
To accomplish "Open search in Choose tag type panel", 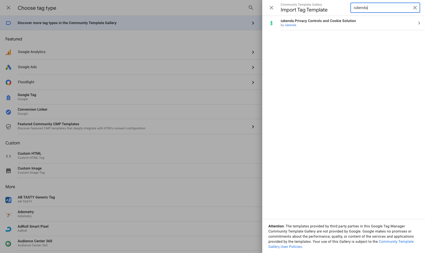I will point(251,8).
